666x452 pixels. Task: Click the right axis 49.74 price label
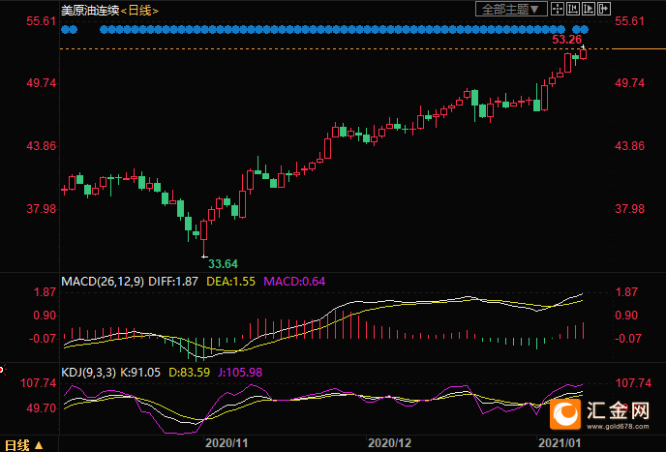630,83
